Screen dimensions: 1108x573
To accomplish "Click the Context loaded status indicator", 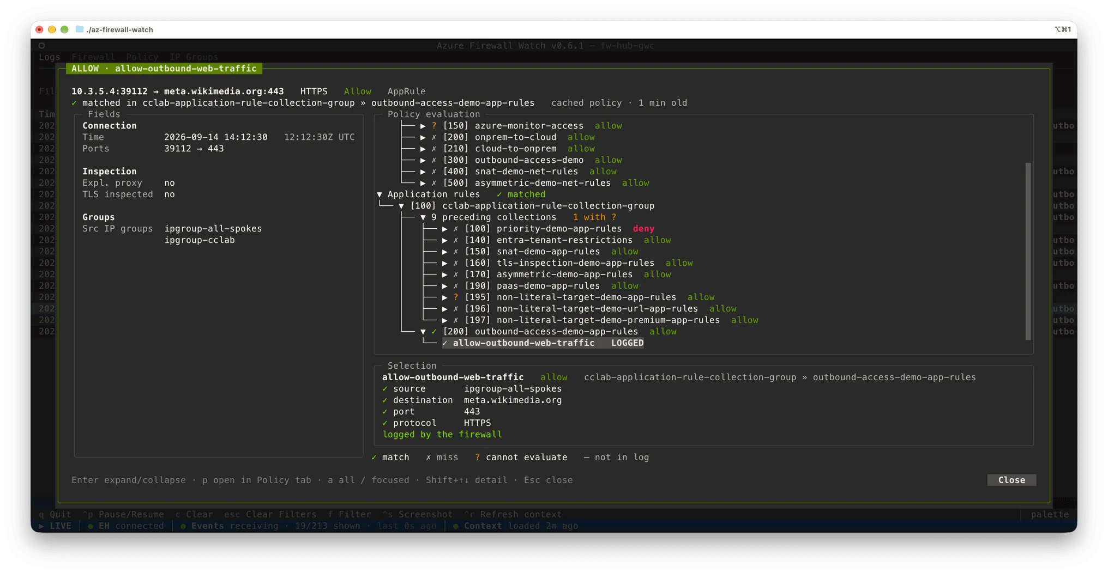I will tap(516, 526).
